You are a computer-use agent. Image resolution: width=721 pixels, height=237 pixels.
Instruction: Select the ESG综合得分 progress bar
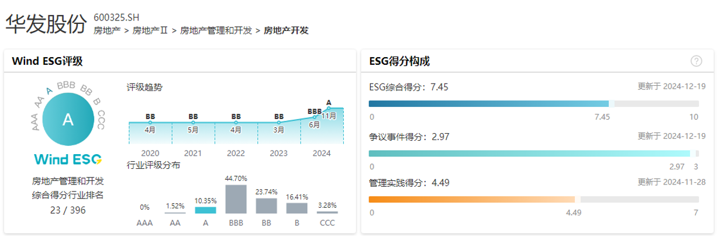534,103
